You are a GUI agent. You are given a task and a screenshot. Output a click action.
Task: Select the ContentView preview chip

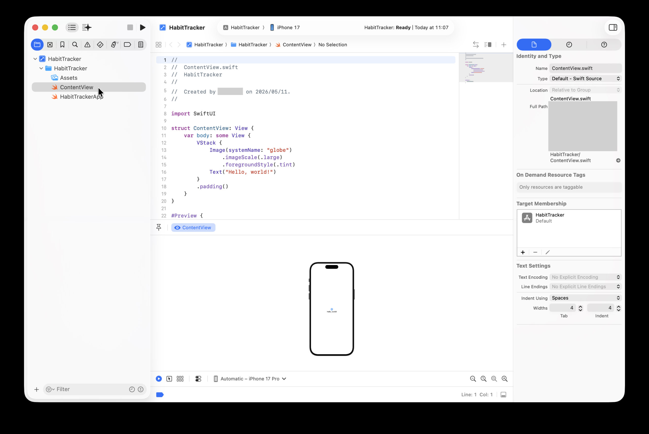coord(193,228)
